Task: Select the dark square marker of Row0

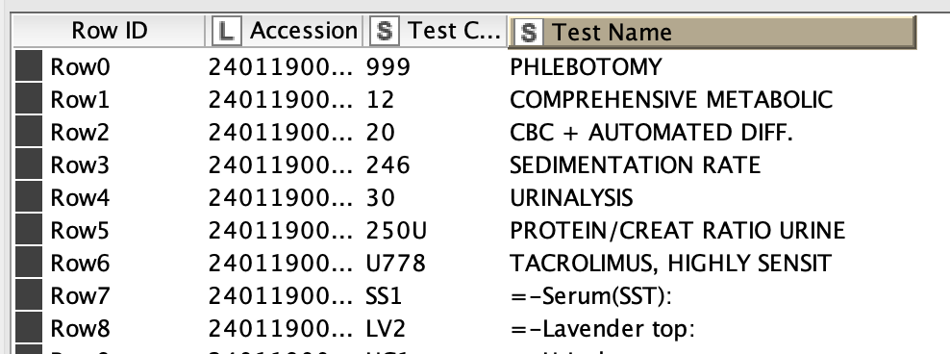Action: [29, 66]
